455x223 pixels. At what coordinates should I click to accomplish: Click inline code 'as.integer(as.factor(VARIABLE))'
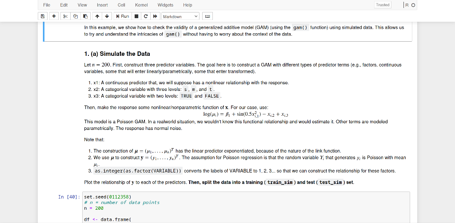138,171
